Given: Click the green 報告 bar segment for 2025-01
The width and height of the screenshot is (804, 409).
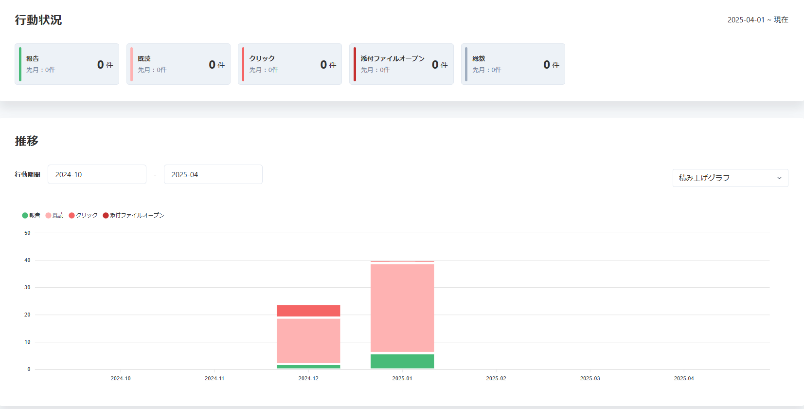Looking at the screenshot, I should pos(402,361).
